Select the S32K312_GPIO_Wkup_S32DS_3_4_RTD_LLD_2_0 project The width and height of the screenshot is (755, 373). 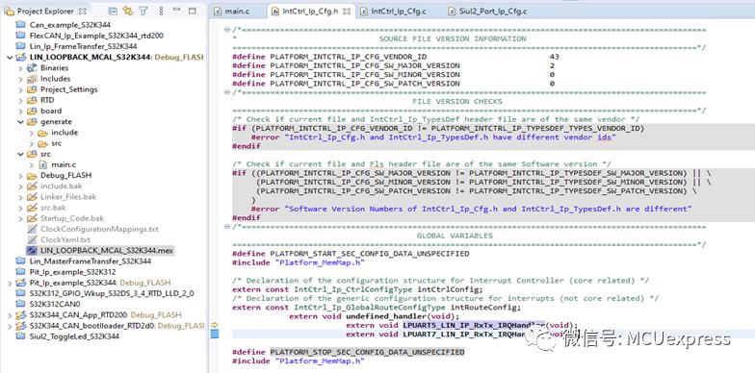(x=112, y=293)
